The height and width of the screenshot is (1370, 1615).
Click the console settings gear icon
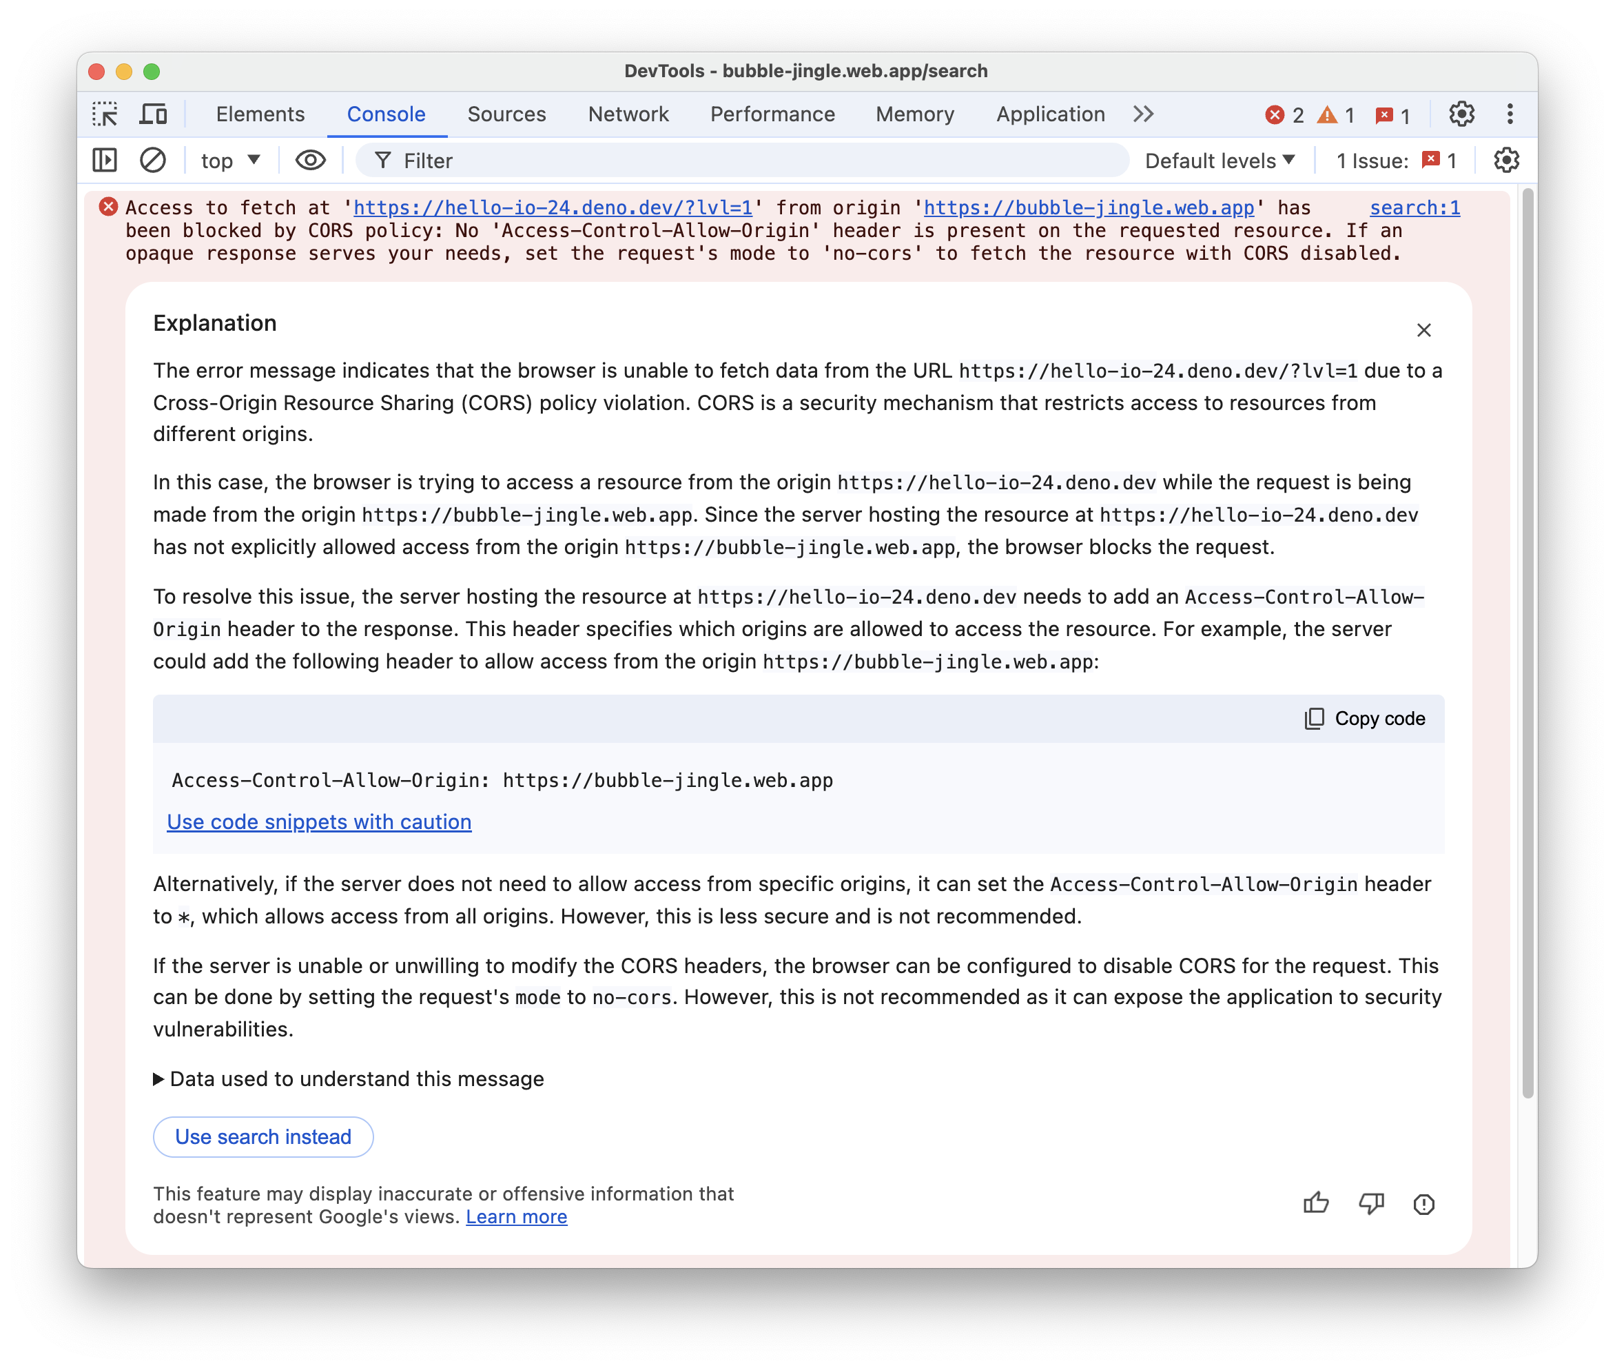point(1505,161)
